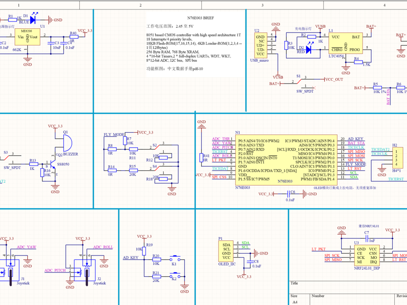The height and width of the screenshot is (305, 407).
Task: Click the Title field in title block
Action: [x=294, y=283]
